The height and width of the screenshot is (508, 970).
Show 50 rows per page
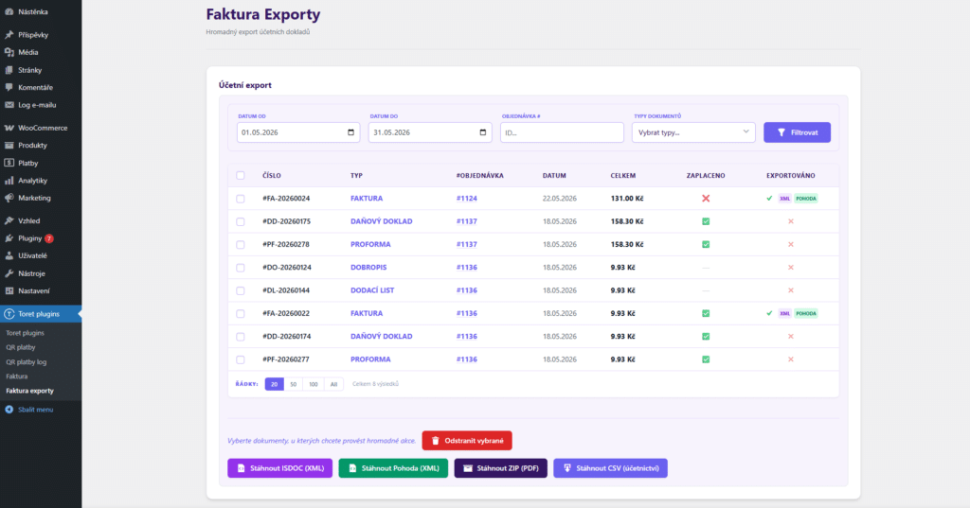tap(294, 384)
